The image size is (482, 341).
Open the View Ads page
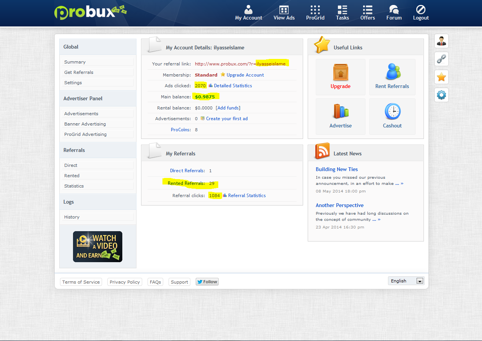pyautogui.click(x=284, y=13)
